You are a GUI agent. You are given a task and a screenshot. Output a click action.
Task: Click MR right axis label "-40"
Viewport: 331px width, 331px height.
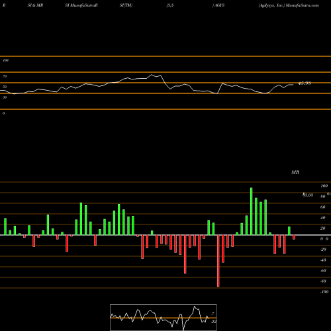[x=323, y=260]
